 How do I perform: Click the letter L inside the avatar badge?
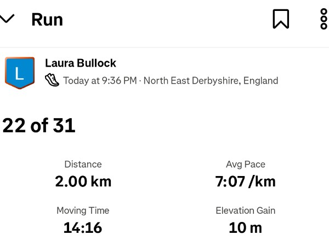(x=20, y=73)
